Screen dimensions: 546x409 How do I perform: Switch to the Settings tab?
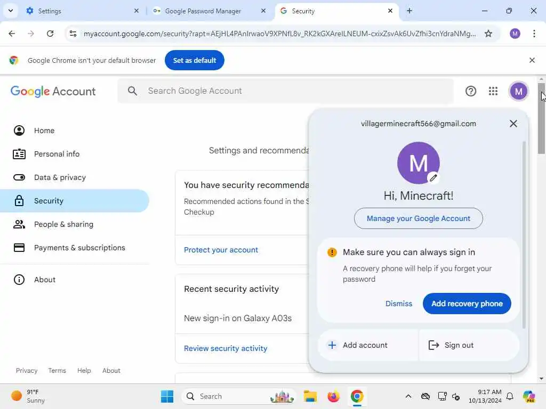pyautogui.click(x=82, y=11)
